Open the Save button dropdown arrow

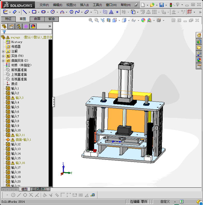pyautogui.click(x=166, y=5)
